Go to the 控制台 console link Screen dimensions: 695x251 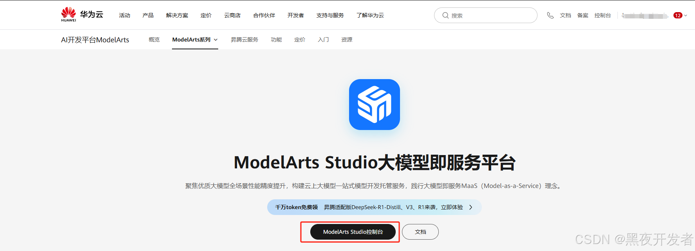(x=603, y=15)
